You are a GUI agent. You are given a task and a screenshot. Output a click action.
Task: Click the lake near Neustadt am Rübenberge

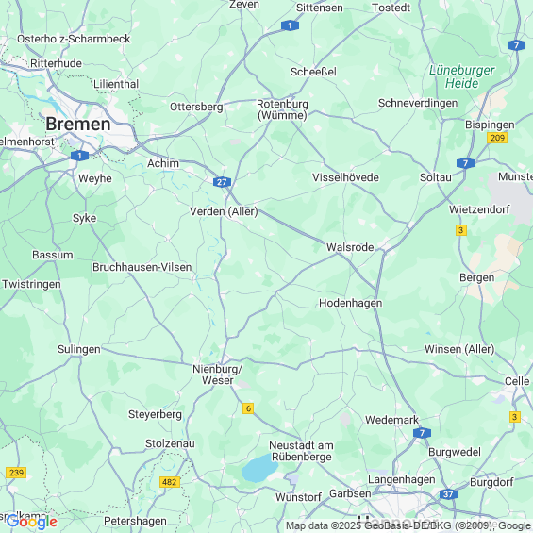tap(259, 468)
